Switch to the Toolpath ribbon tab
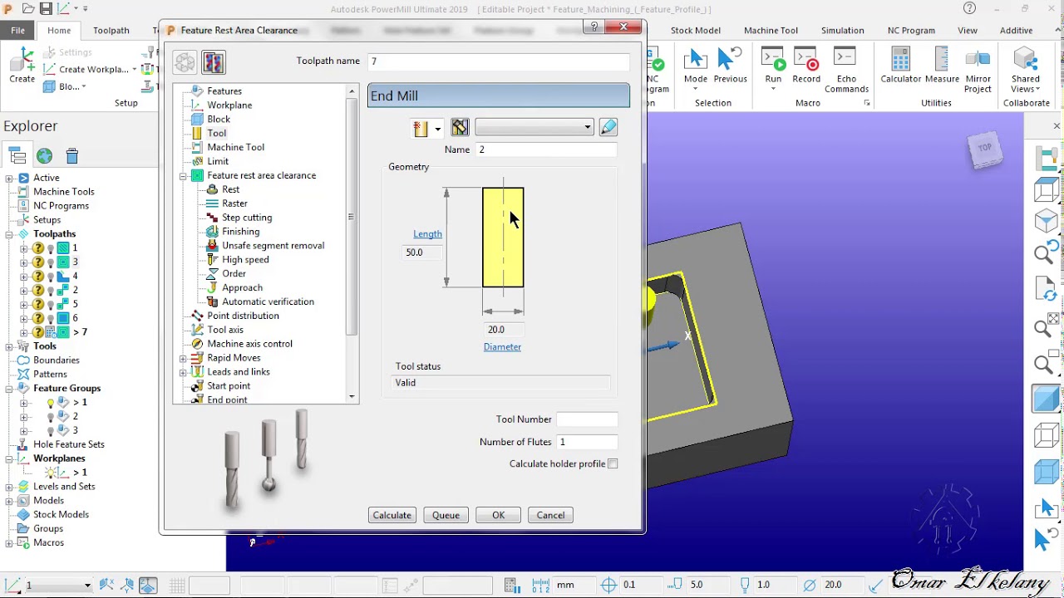1064x598 pixels. coord(111,30)
